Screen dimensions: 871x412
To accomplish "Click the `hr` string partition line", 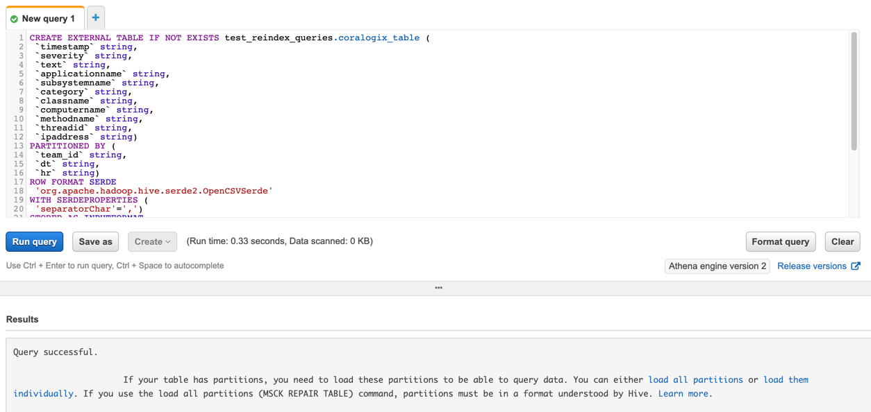I will point(67,173).
